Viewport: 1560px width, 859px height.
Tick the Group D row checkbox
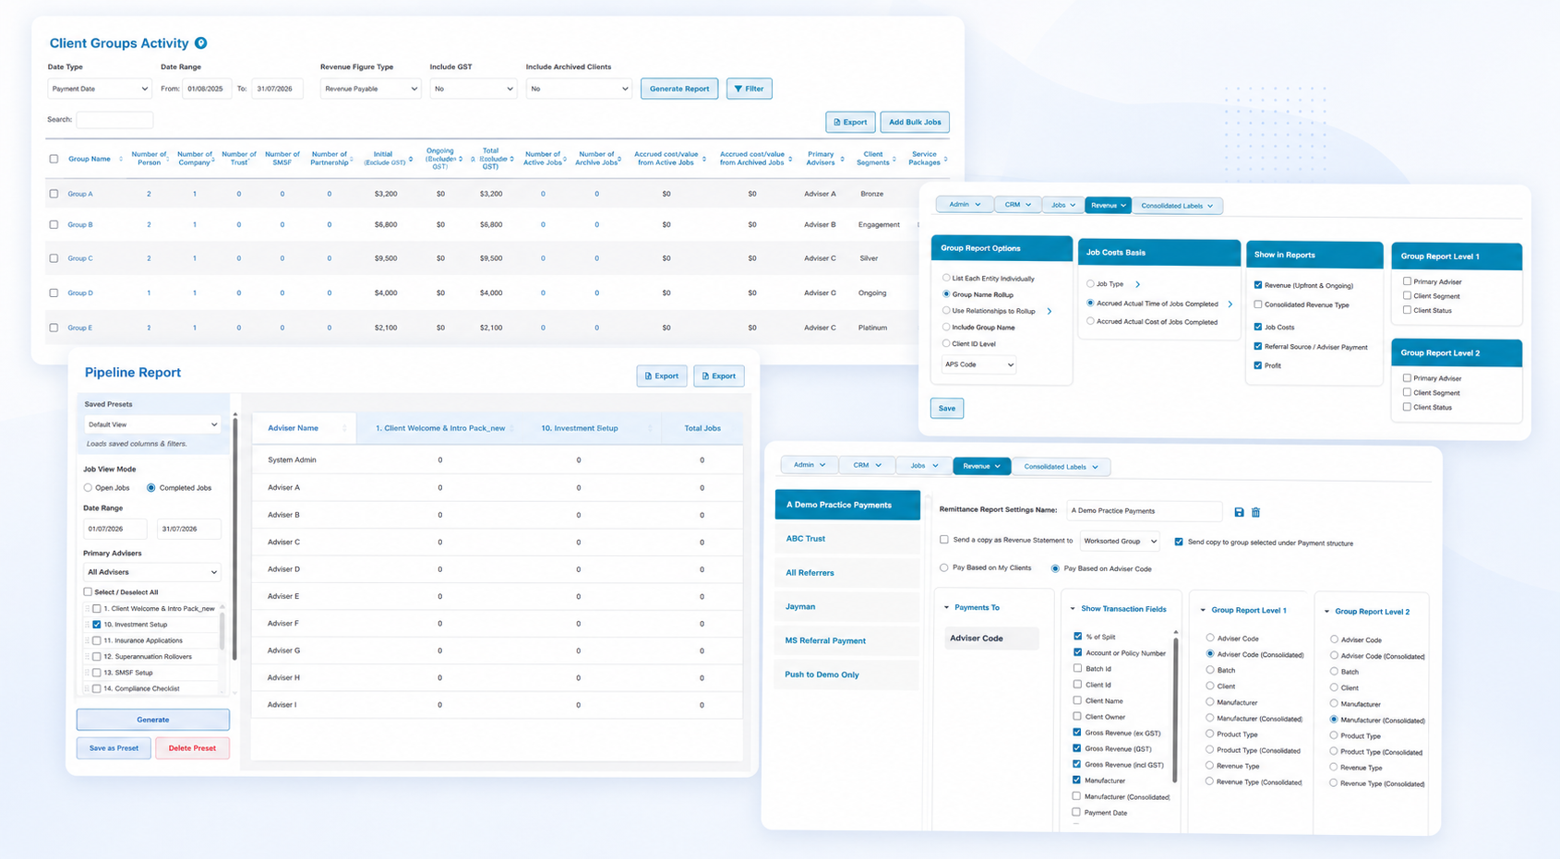click(54, 292)
